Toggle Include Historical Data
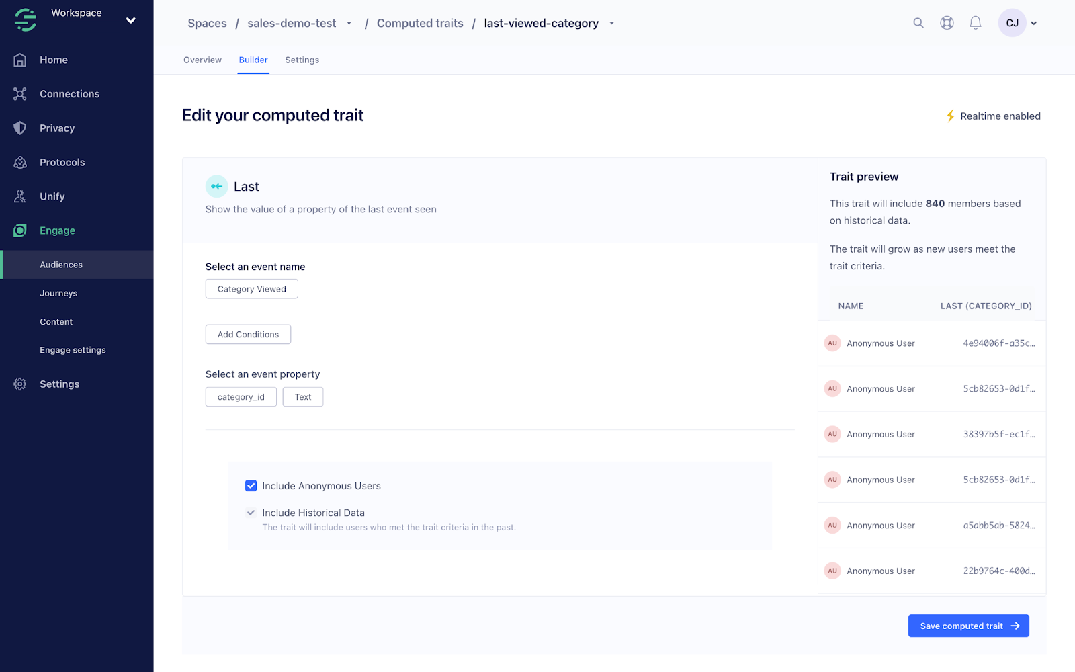Viewport: 1075px width, 672px height. pos(251,512)
